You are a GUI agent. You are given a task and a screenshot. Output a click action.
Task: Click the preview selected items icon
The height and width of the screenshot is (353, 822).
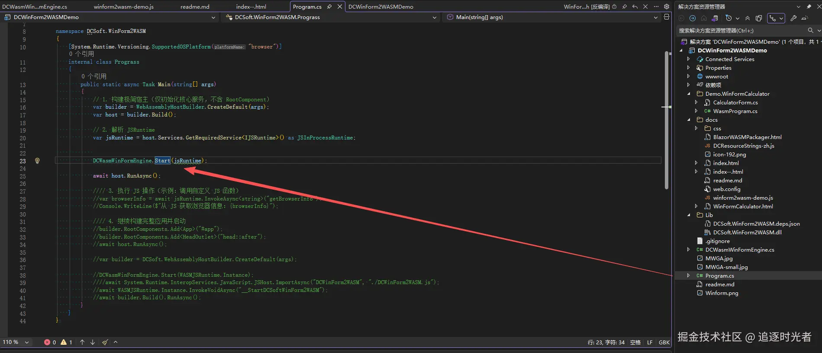tap(805, 18)
